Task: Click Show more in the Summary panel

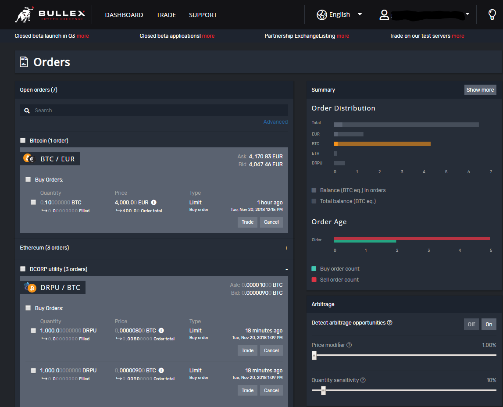Action: [x=480, y=89]
